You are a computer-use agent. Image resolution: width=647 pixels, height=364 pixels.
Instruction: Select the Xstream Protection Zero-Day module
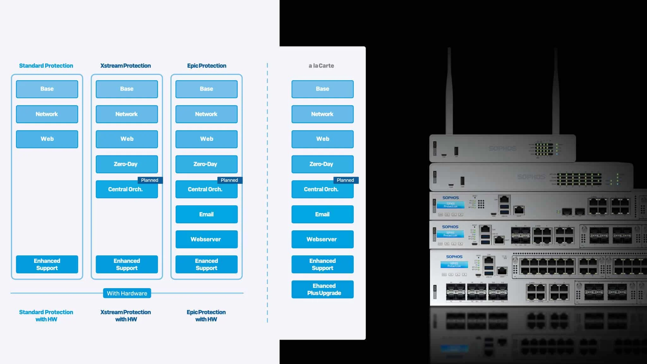pyautogui.click(x=126, y=164)
